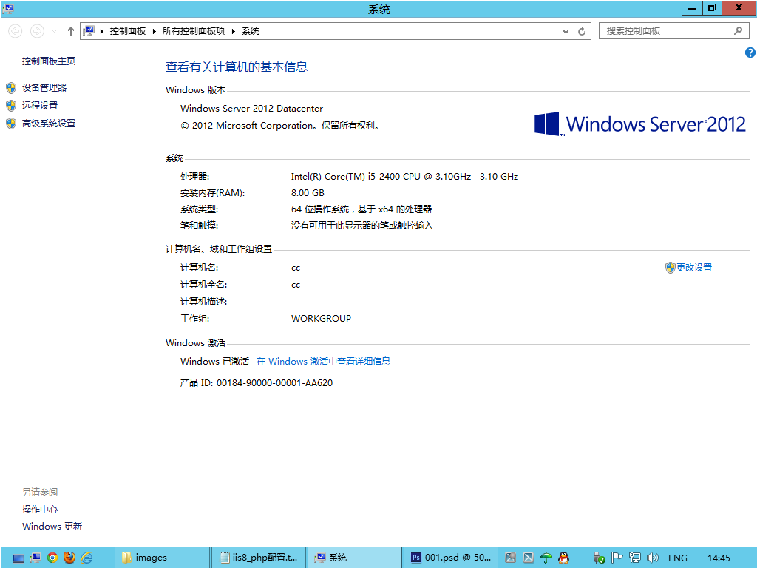Click the shield icon beside 高级系统设置
The image size is (757, 568).
11,124
